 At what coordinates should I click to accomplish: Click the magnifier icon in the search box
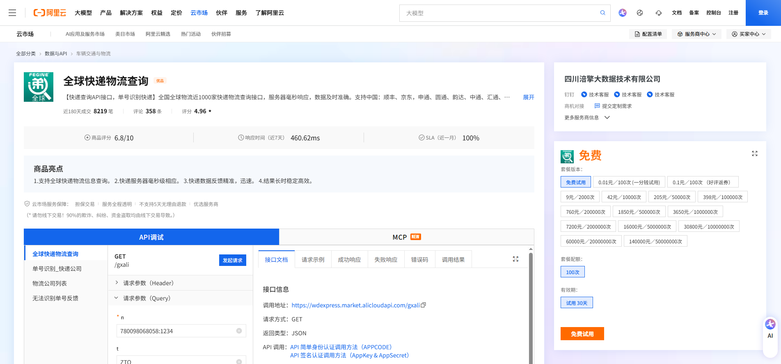click(x=602, y=13)
